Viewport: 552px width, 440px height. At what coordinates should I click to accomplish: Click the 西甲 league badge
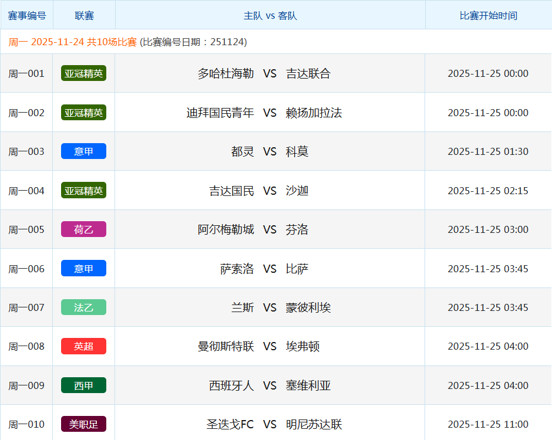tap(83, 385)
